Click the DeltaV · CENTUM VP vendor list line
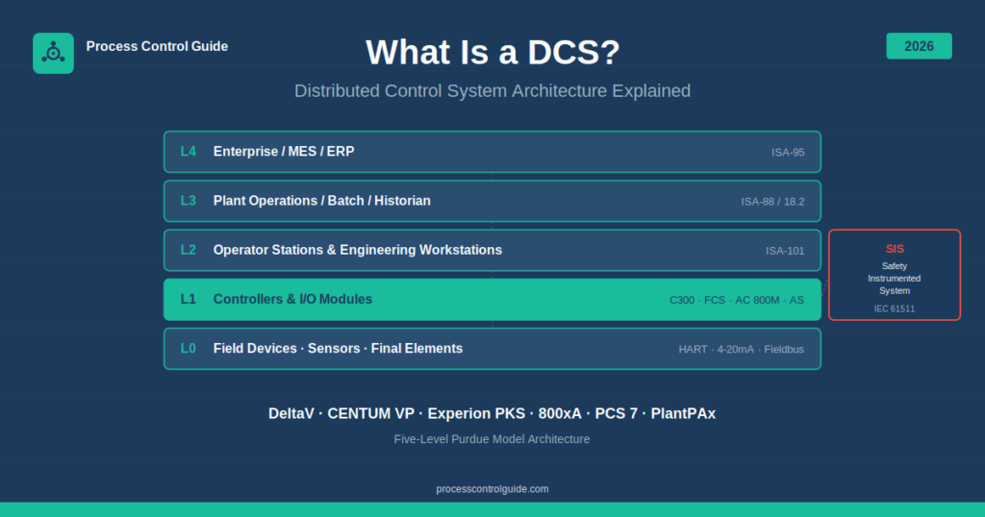This screenshot has height=517, width=985. pyautogui.click(x=492, y=413)
